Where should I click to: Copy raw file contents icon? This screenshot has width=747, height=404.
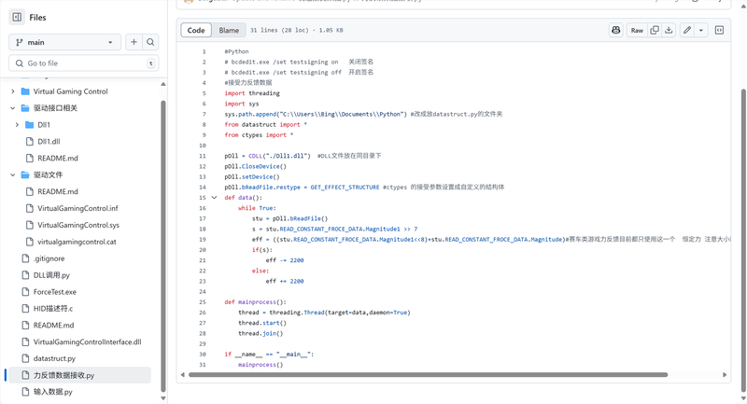(655, 30)
